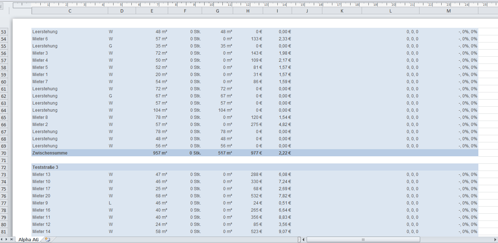498x243 pixels.
Task: Select row 70 header
Action: [4, 153]
